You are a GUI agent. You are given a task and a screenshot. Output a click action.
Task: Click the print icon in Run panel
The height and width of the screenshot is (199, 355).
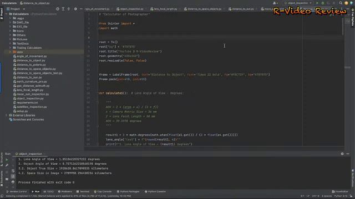click(13, 182)
